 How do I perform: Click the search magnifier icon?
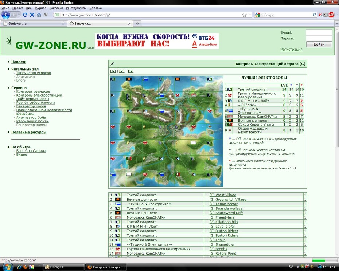tap(314, 15)
